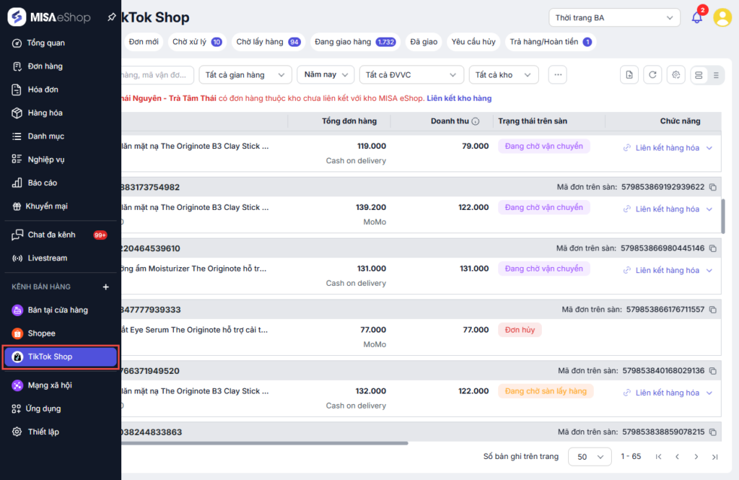Image resolution: width=739 pixels, height=480 pixels.
Task: Add a sales channel with plus icon
Action: (106, 287)
